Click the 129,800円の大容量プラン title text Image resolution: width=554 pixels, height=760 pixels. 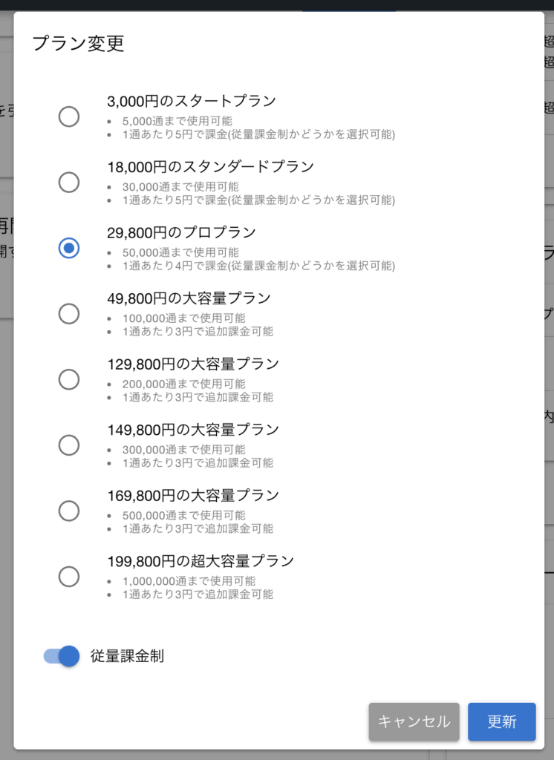(x=193, y=364)
